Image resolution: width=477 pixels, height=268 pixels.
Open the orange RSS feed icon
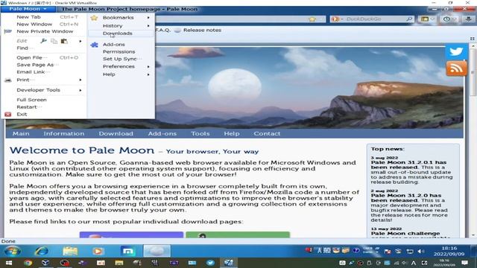point(456,68)
